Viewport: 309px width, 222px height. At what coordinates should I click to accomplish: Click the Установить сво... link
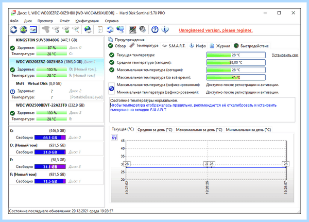pyautogui.click(x=285, y=55)
